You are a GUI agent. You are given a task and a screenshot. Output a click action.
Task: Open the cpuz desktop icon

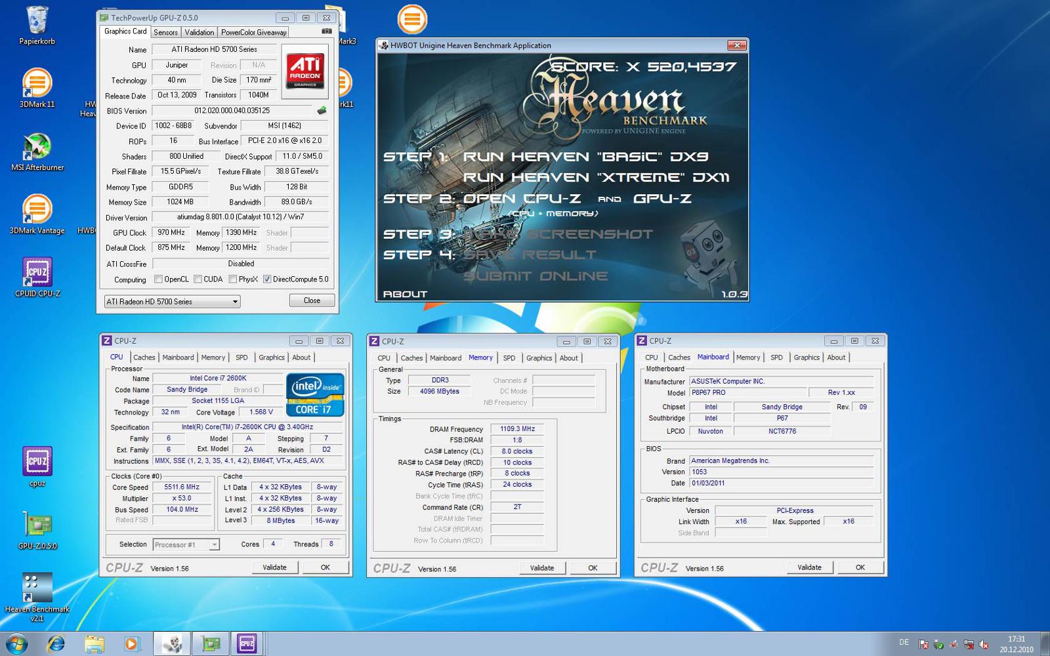tap(37, 467)
